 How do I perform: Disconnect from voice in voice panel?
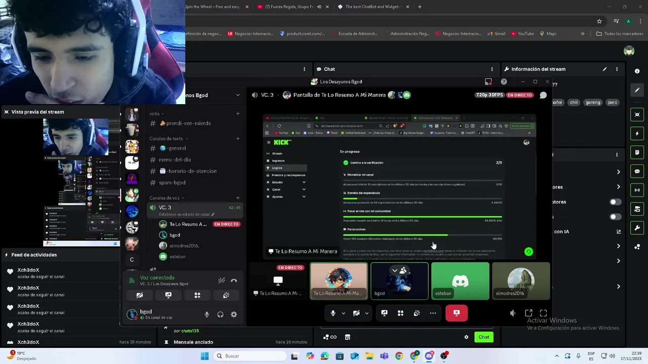coord(234,280)
